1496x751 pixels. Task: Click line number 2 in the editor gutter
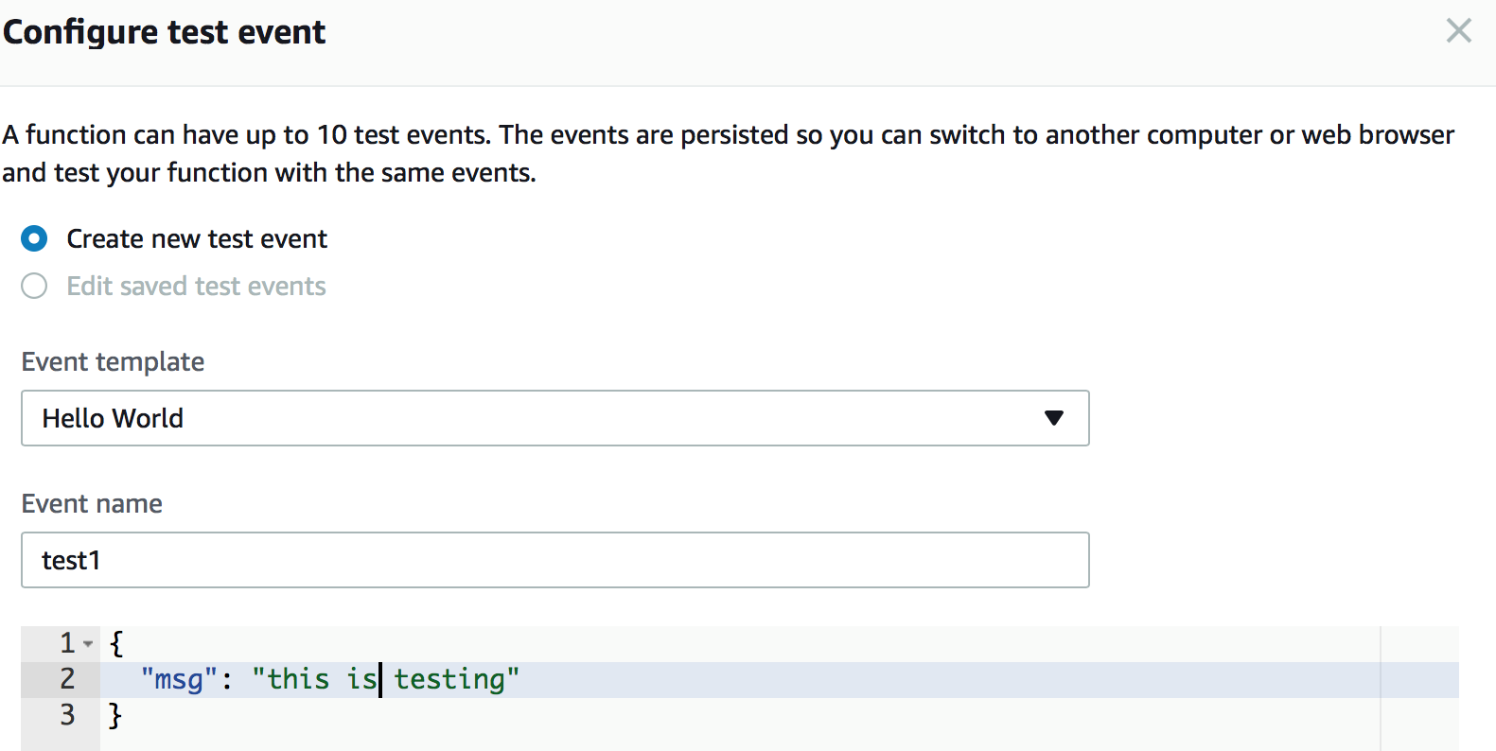point(67,679)
